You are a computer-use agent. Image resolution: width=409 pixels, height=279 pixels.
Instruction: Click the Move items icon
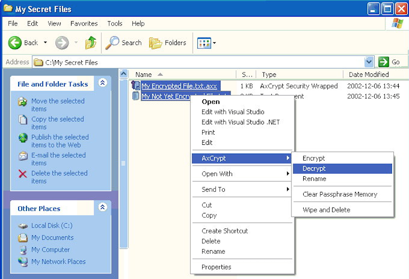tap(23, 101)
